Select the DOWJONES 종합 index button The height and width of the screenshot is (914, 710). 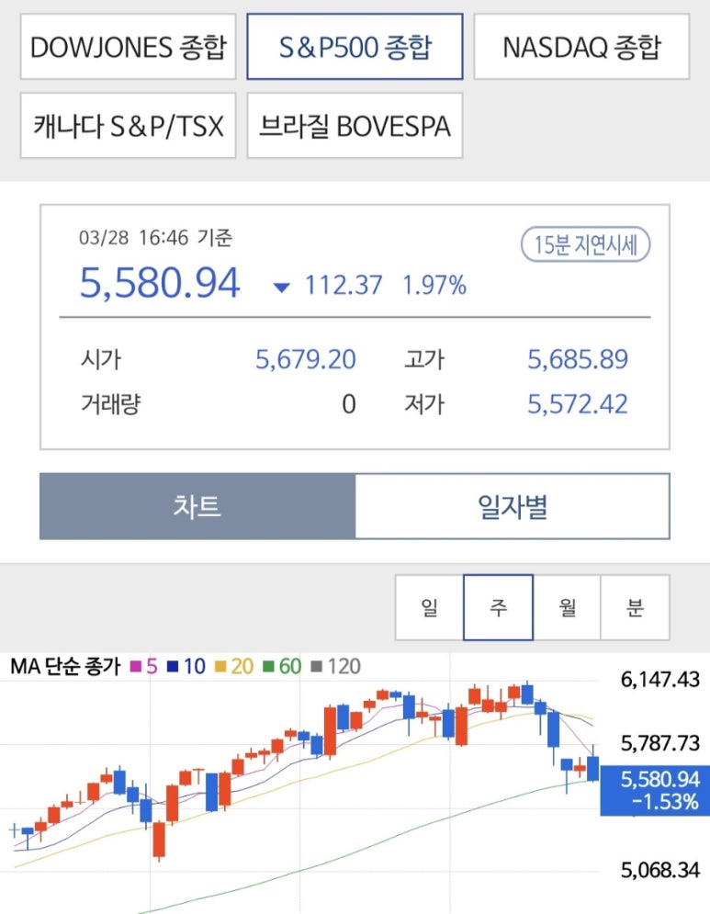tap(128, 47)
